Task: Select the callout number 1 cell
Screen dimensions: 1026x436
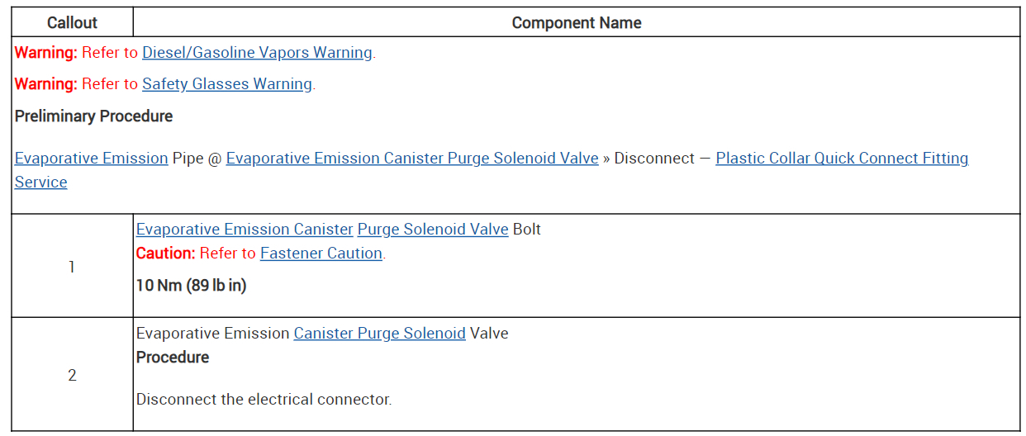Action: click(72, 267)
